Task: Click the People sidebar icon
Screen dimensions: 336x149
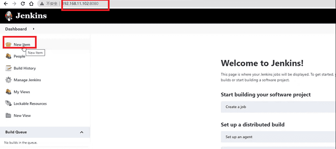Action: tap(8, 56)
